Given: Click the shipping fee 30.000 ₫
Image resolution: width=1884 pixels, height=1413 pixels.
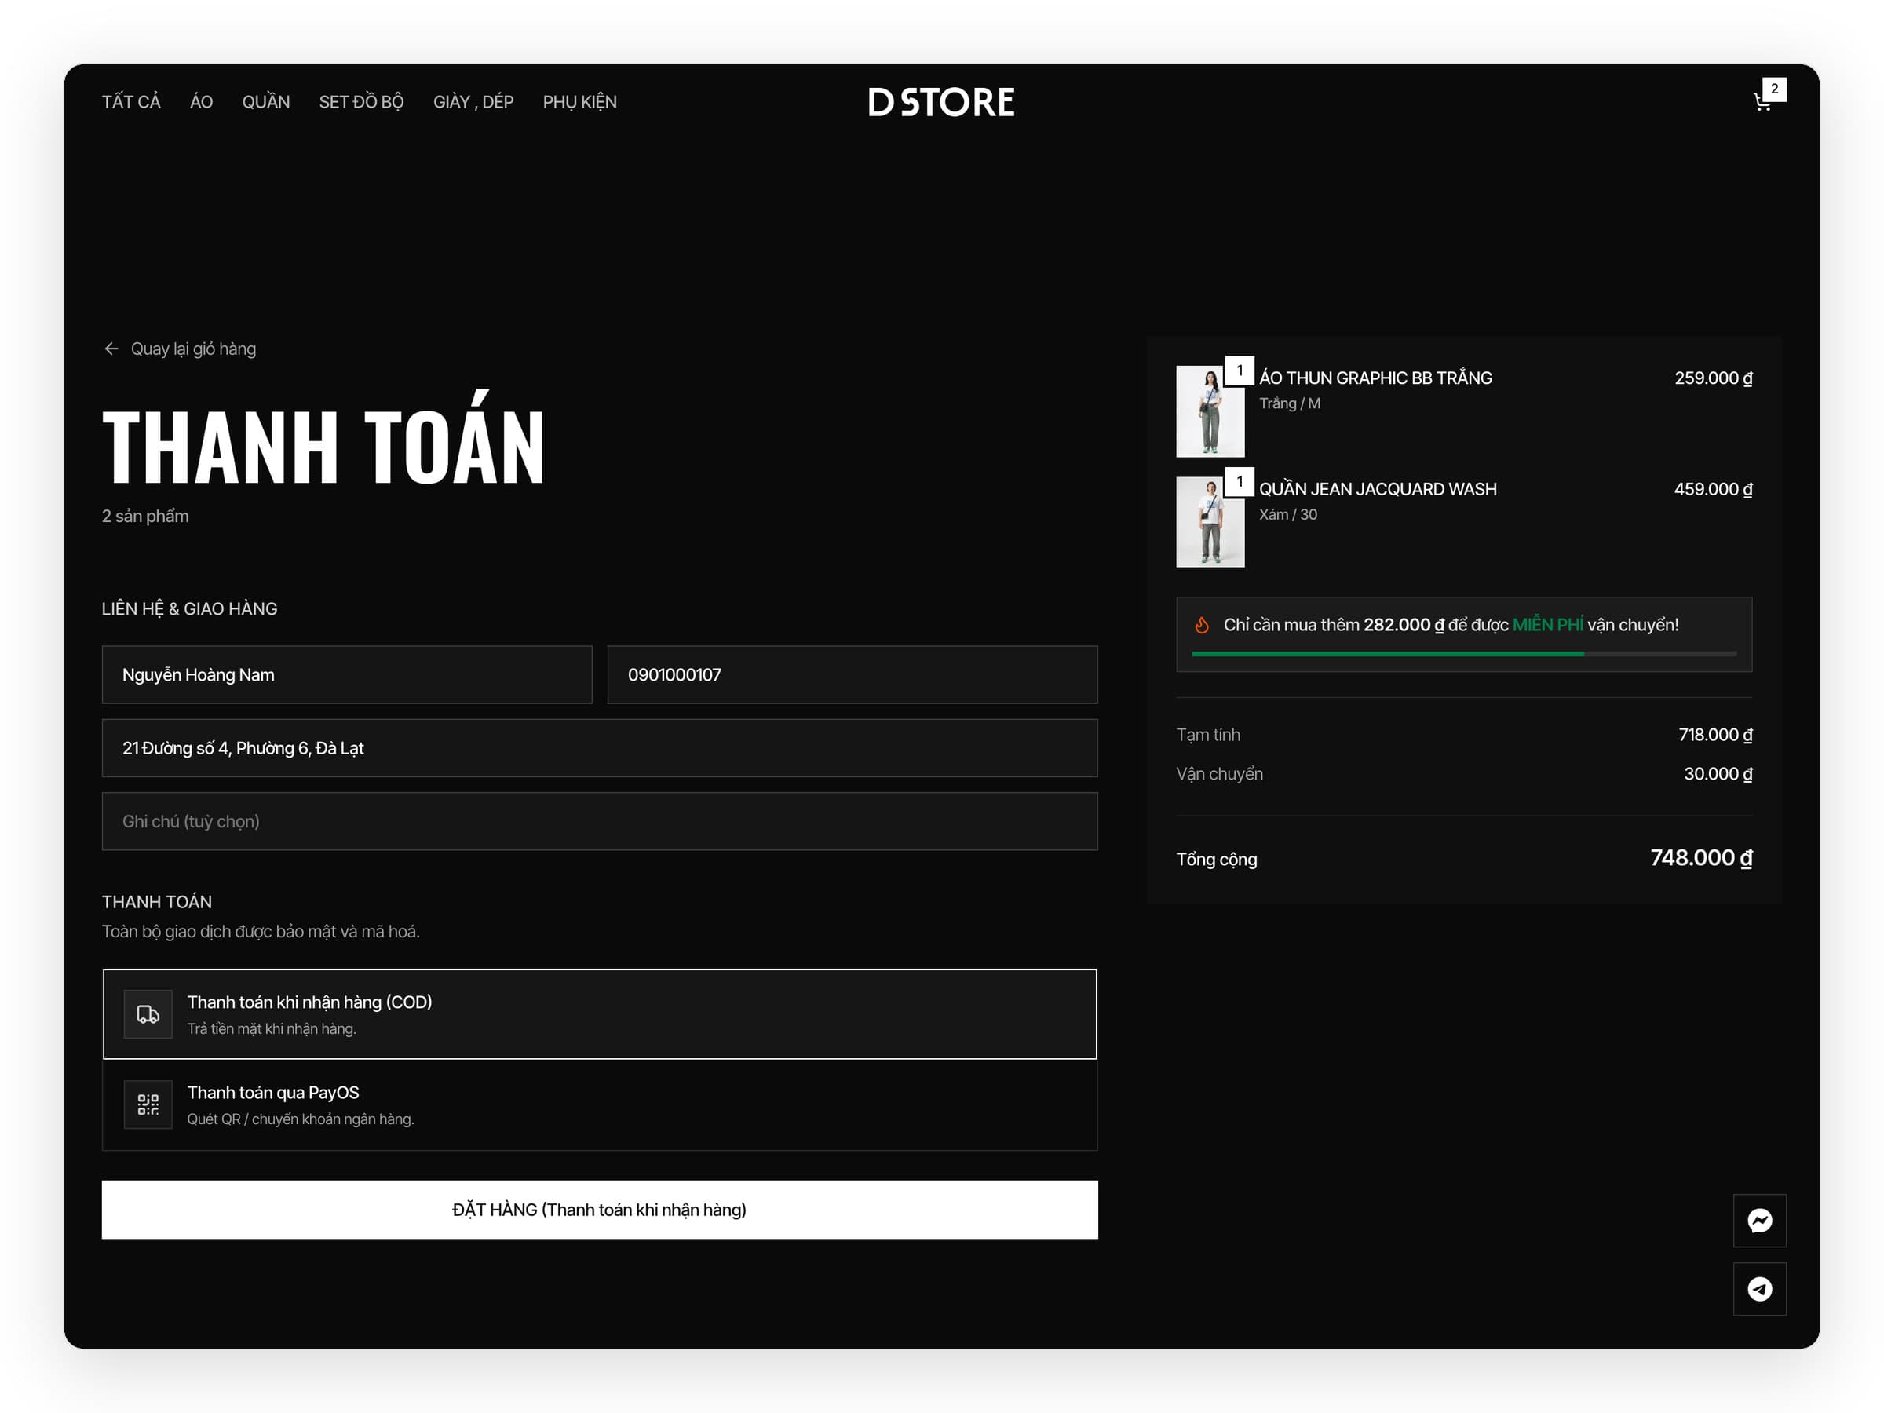Looking at the screenshot, I should pyautogui.click(x=1718, y=773).
